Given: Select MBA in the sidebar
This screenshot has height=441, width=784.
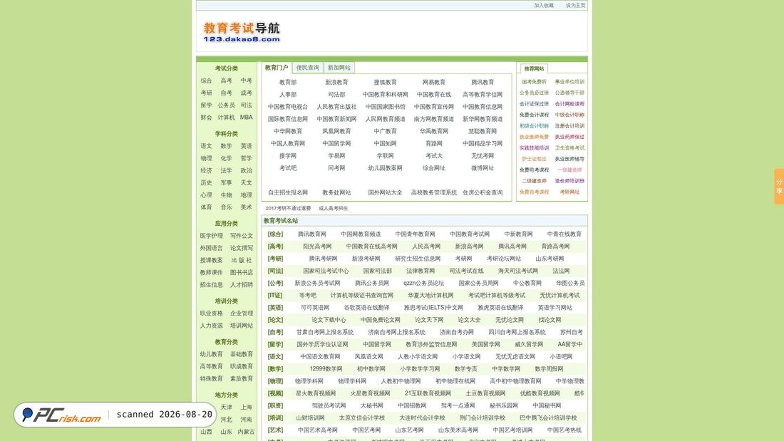Looking at the screenshot, I should 247,118.
